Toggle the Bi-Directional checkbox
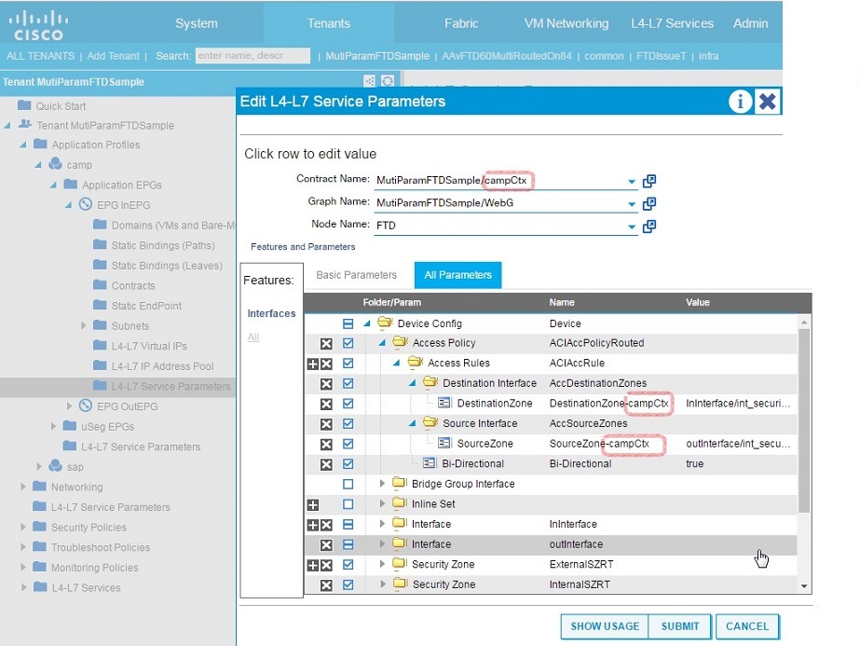Screen dimensions: 860x646 [348, 464]
